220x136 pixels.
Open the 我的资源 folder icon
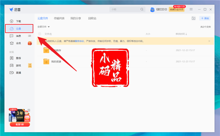[x=46, y=62]
